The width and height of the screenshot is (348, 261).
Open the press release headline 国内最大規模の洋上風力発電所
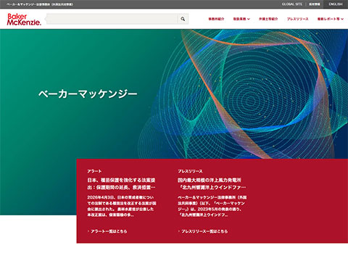[x=212, y=183]
